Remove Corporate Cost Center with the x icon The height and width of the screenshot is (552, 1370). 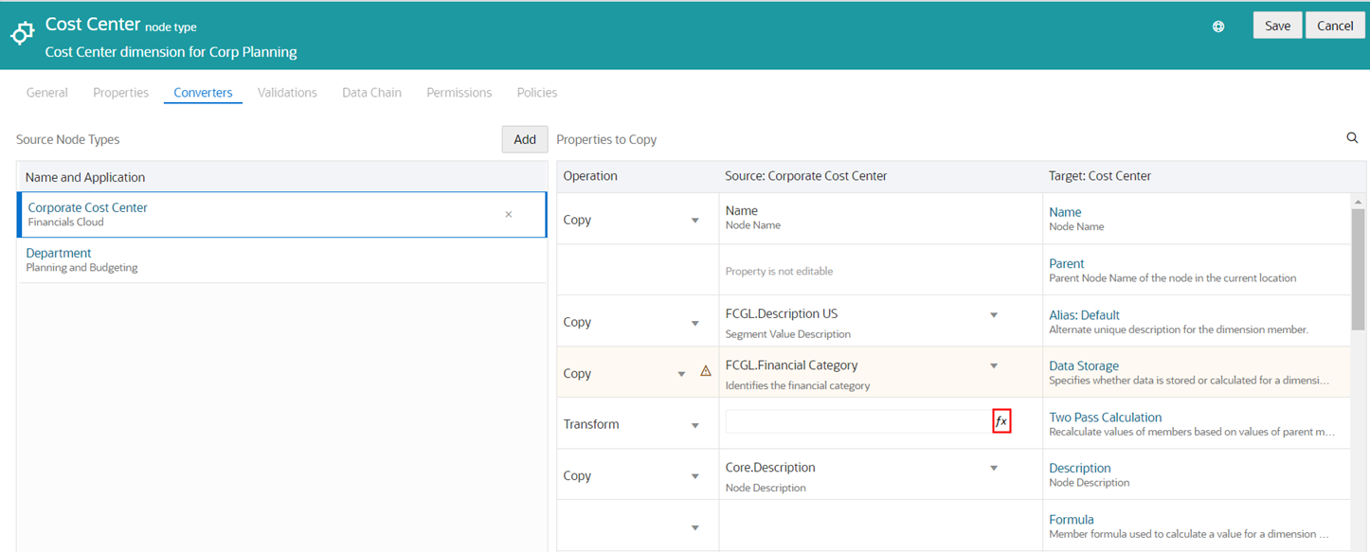click(x=509, y=215)
